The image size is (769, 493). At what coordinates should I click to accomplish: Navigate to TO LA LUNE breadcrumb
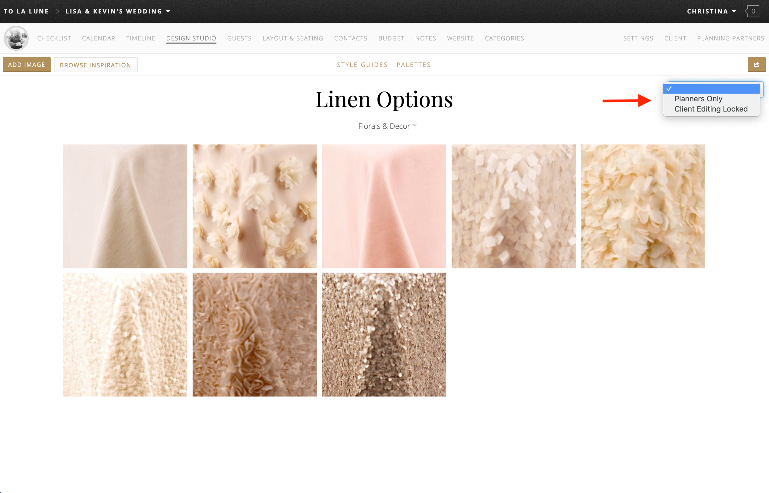[x=27, y=11]
